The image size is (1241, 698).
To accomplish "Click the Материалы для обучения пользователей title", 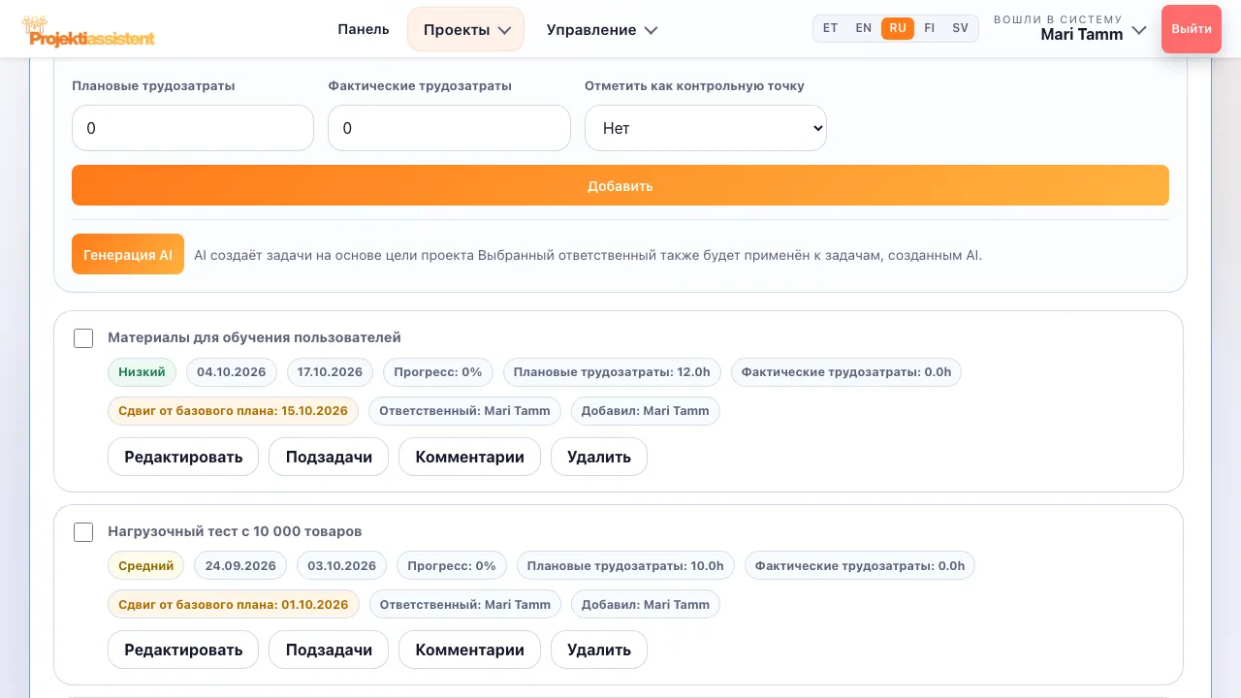I will click(x=254, y=338).
